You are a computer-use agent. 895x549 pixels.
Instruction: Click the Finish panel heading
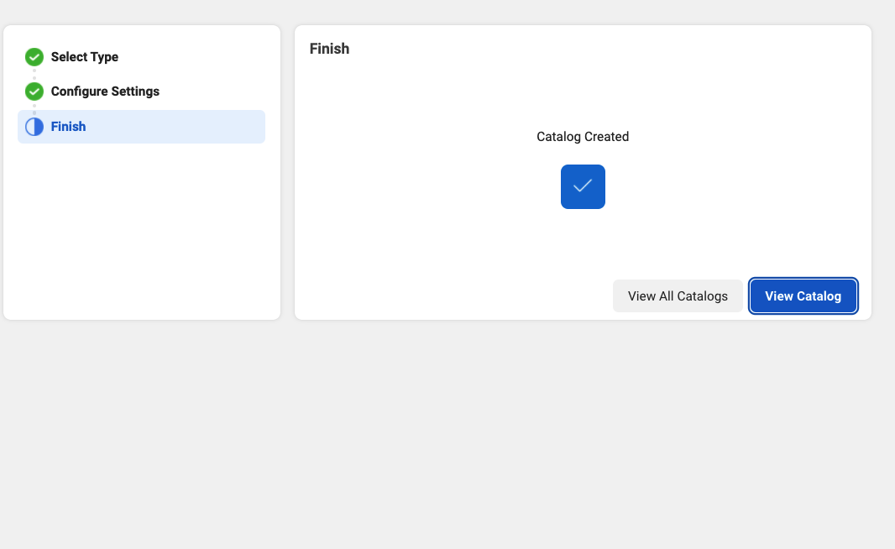click(329, 49)
